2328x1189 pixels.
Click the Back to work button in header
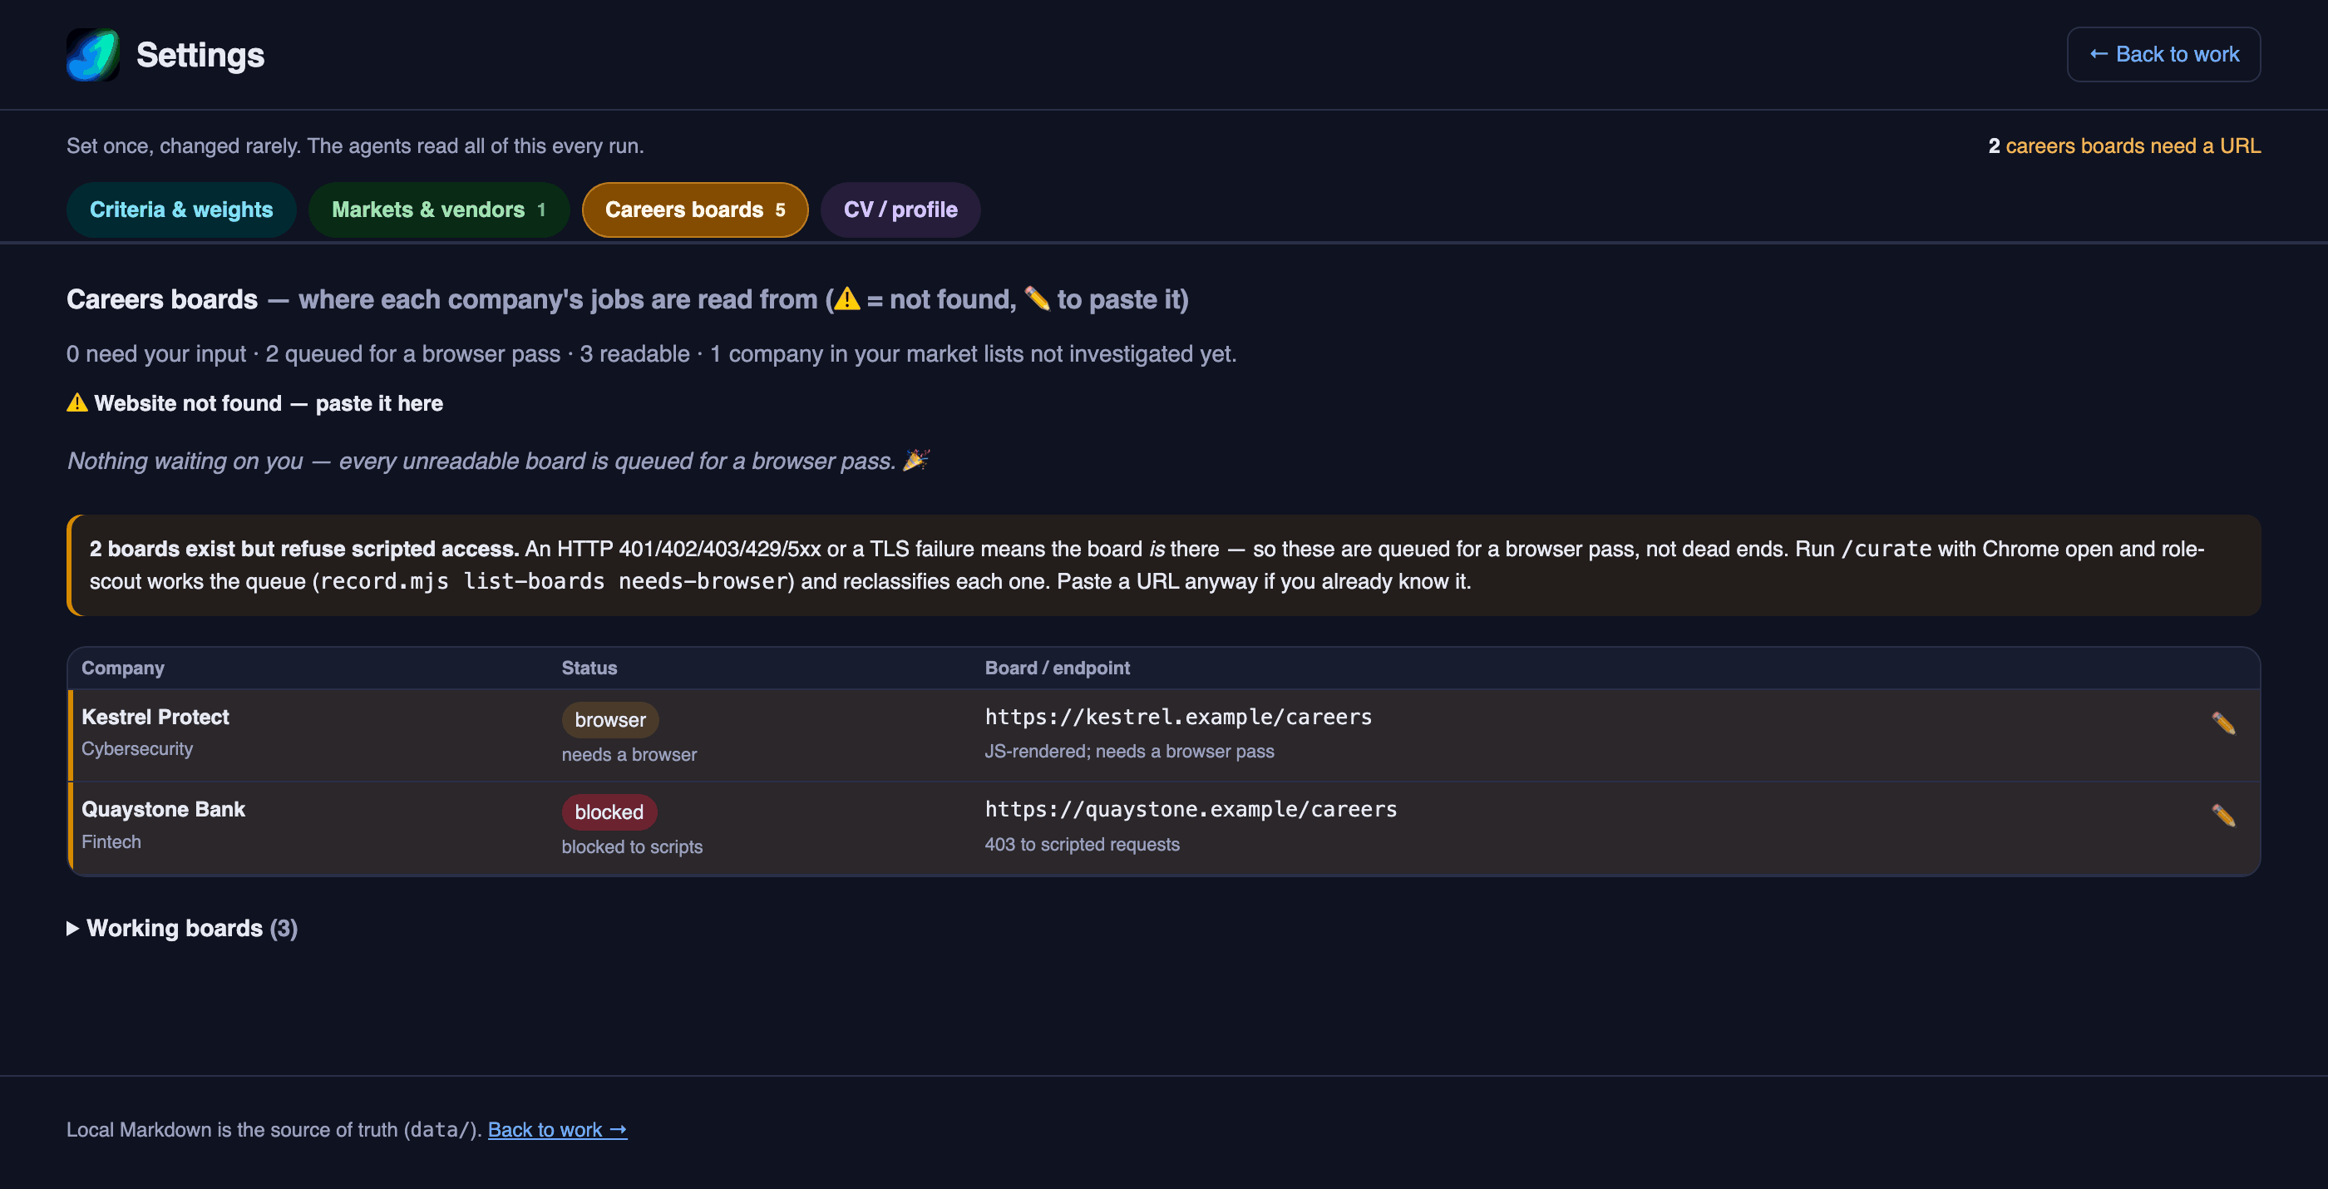click(2163, 54)
